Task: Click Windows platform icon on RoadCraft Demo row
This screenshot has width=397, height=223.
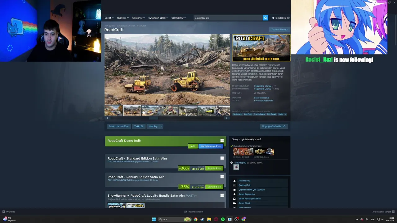Action: tap(222, 140)
